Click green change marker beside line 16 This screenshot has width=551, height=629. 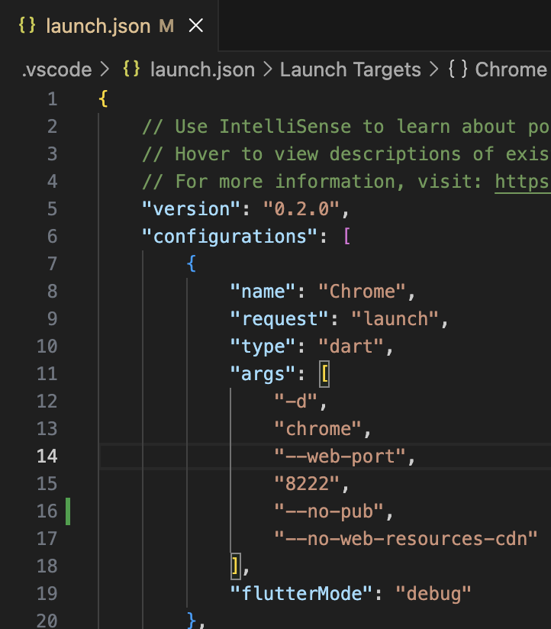pyautogui.click(x=68, y=511)
